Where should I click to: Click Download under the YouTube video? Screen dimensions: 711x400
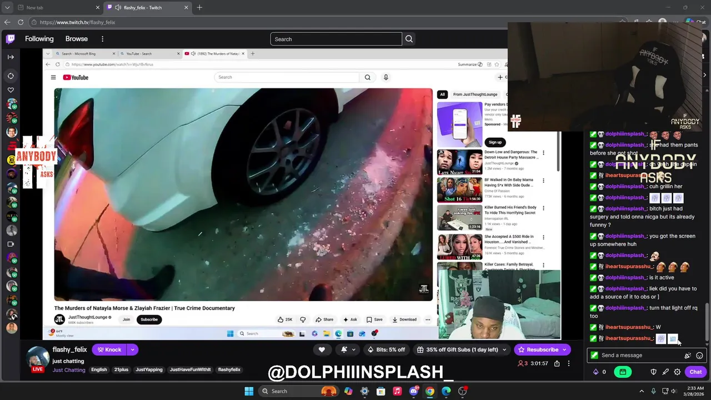tap(404, 319)
